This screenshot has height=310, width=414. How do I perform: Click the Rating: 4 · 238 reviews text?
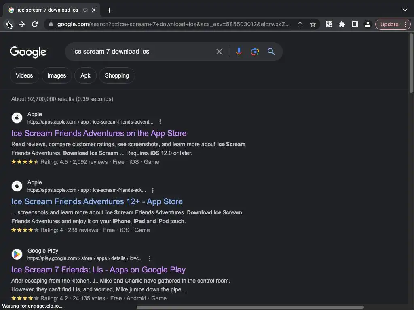coord(69,230)
